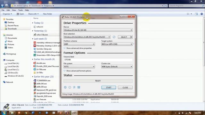
Task: Expand Show advanced format options
Action: (x=78, y=71)
